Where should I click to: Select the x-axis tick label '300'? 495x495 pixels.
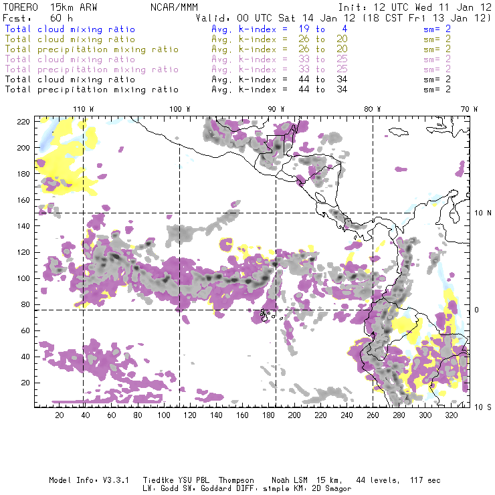coord(425,415)
